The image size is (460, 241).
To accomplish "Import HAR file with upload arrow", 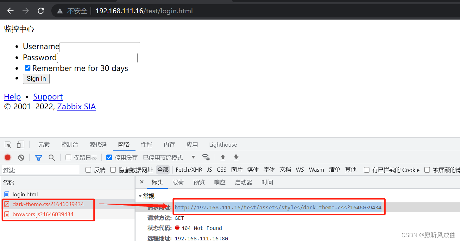I will [x=223, y=157].
